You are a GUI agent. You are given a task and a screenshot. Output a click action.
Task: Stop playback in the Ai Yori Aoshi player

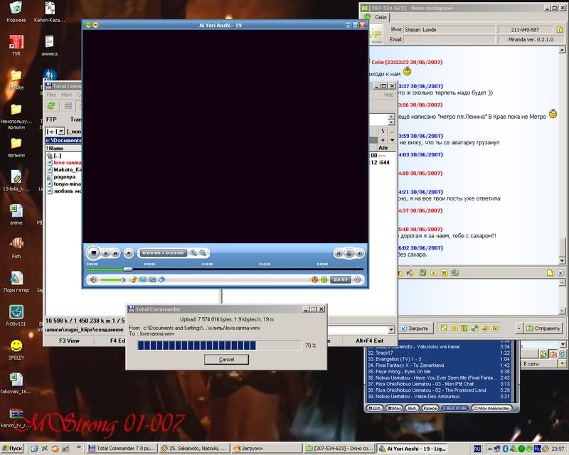93,253
